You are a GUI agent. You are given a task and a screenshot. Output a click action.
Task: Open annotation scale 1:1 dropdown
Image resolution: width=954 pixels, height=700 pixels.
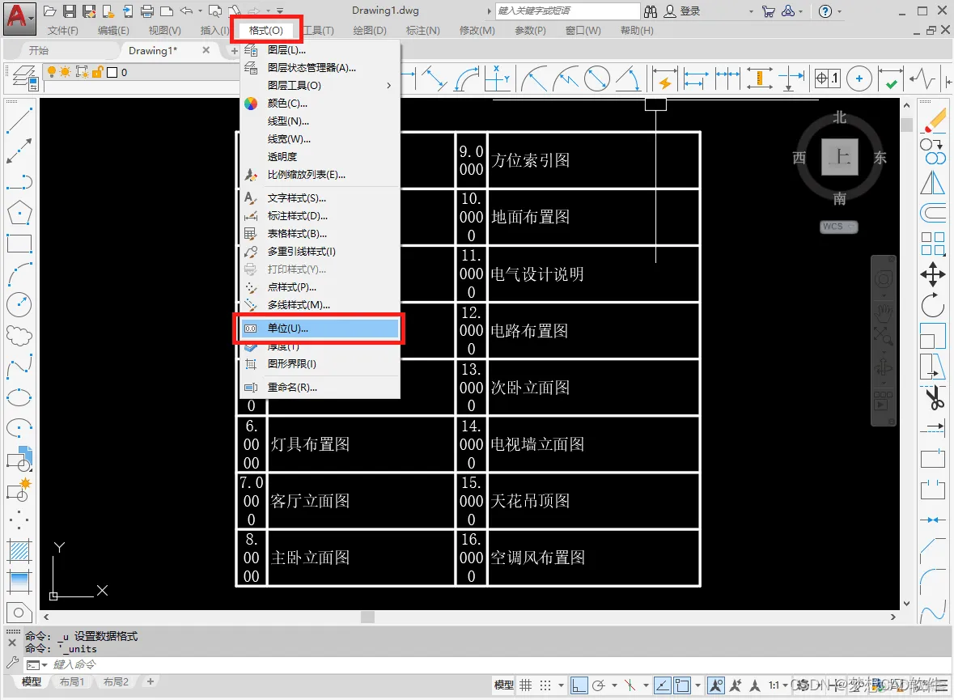click(778, 685)
